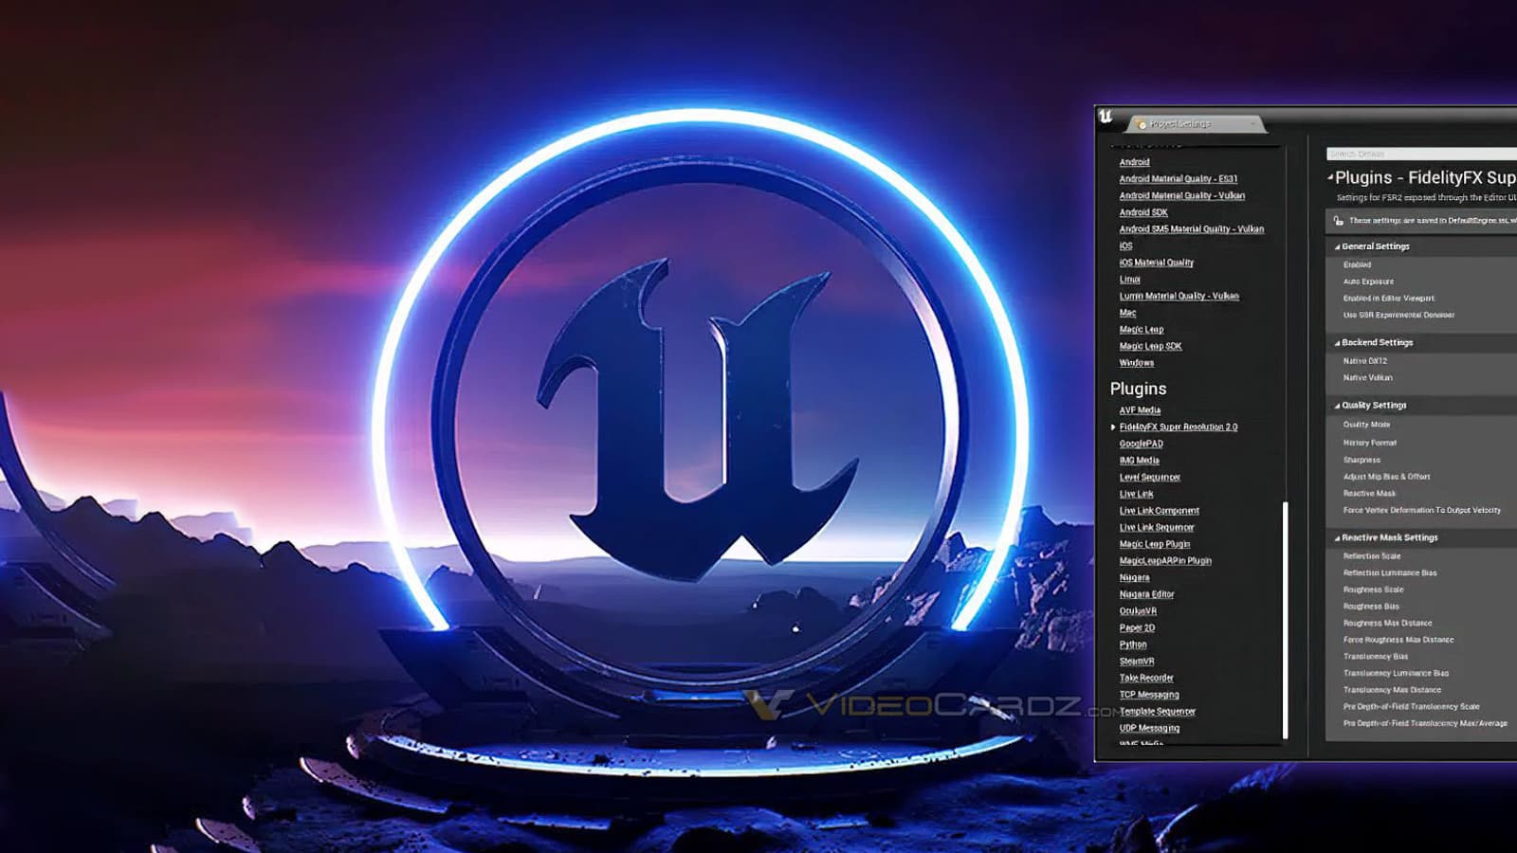Click the Sharpness setting row
The image size is (1517, 853).
coord(1421,460)
